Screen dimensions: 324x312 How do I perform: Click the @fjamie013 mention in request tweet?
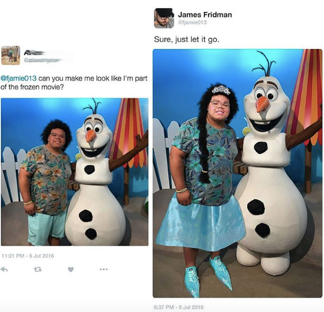[x=19, y=78]
